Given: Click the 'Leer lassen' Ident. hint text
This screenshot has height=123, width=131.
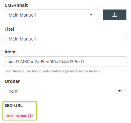Looking at the screenshot, I should [52, 71].
